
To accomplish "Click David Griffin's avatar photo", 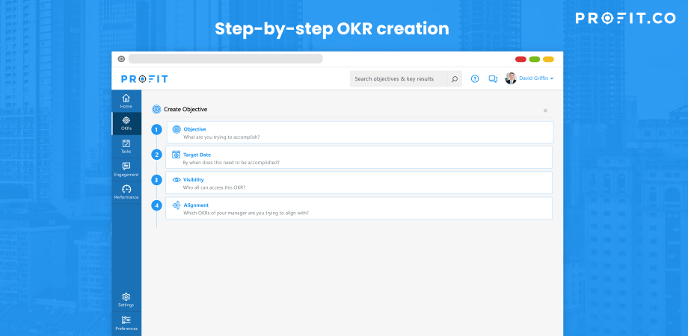I will pyautogui.click(x=510, y=78).
